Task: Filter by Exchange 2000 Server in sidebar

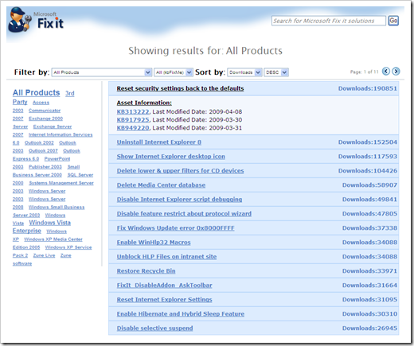Action: 46,119
